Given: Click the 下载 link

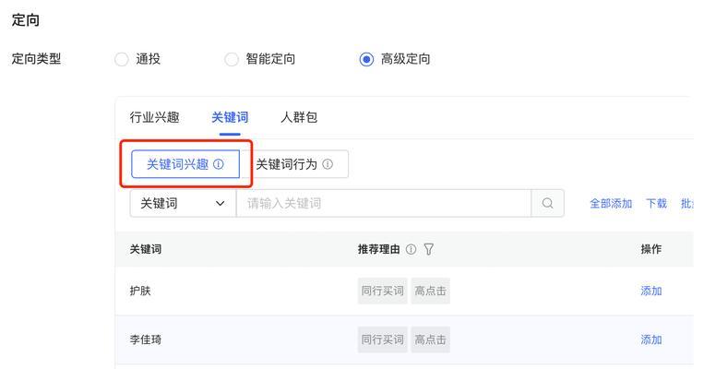Looking at the screenshot, I should (x=656, y=204).
